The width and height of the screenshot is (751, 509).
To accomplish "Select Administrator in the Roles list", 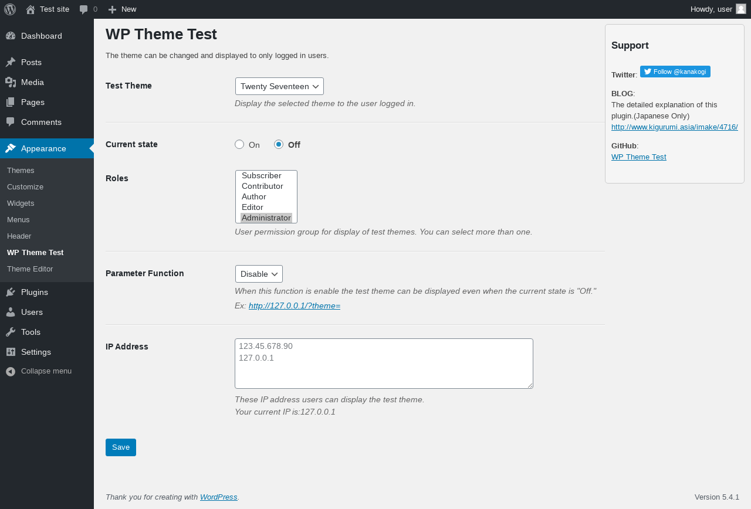I will (x=266, y=218).
